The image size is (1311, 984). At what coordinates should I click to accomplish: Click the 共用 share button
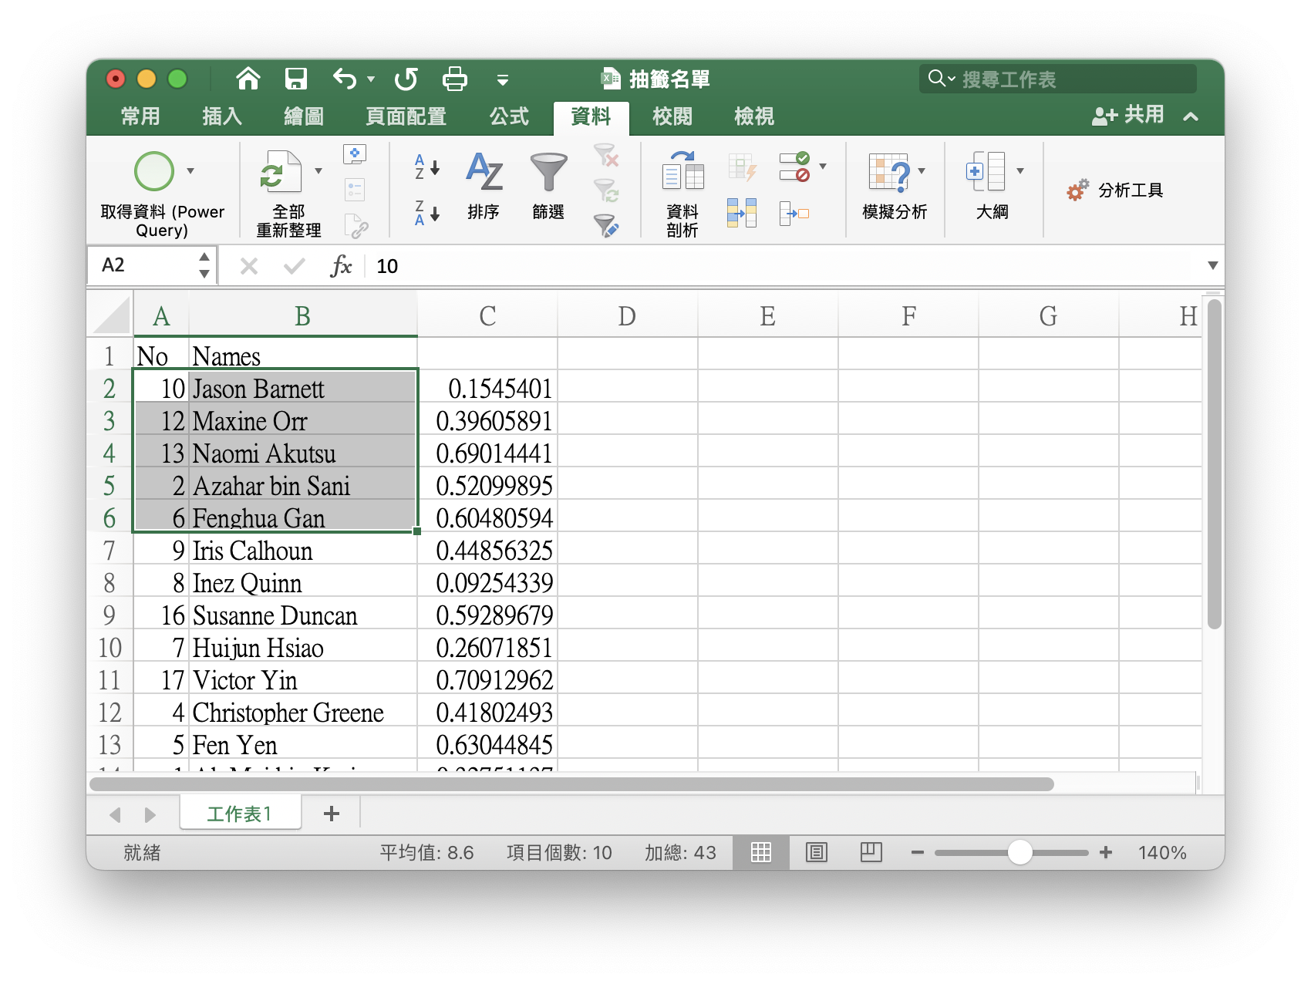(1127, 116)
